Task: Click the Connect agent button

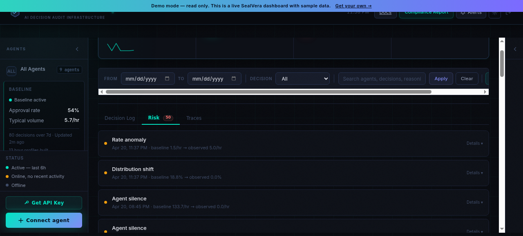Action: click(x=44, y=220)
